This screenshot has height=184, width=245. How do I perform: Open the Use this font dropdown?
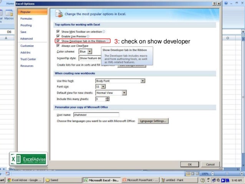[142, 81]
